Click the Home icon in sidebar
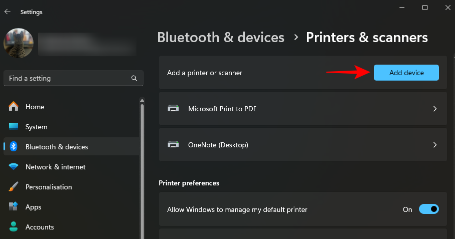This screenshot has width=455, height=239. pyautogui.click(x=14, y=107)
